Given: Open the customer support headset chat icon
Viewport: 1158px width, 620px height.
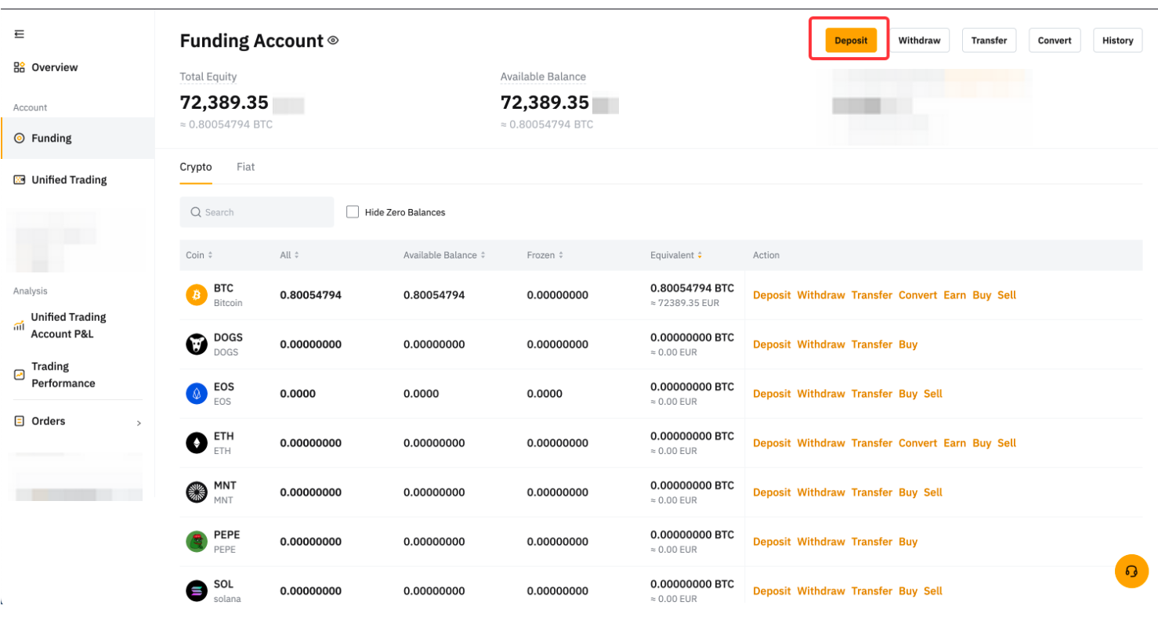Looking at the screenshot, I should 1131,571.
